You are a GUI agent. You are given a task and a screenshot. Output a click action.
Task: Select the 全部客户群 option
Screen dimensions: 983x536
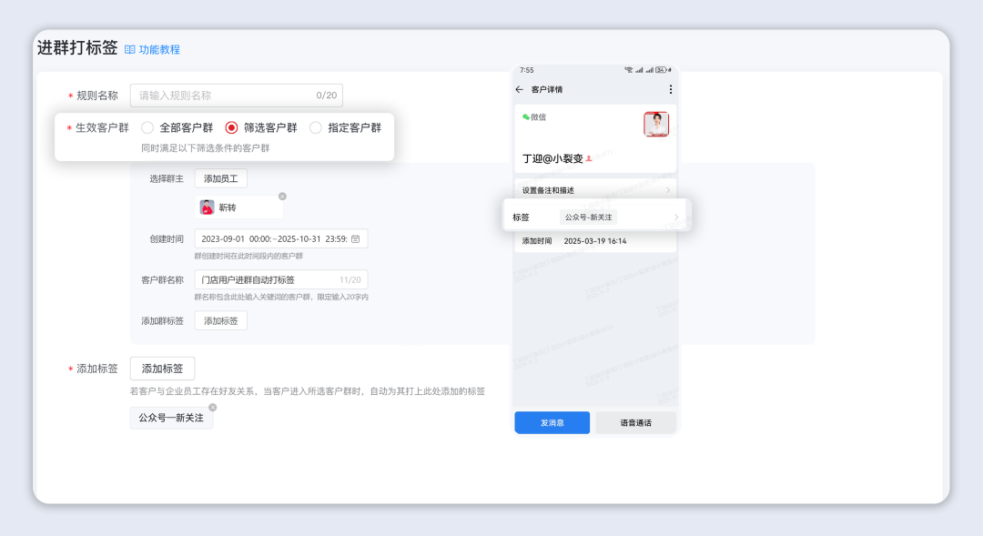click(x=147, y=128)
